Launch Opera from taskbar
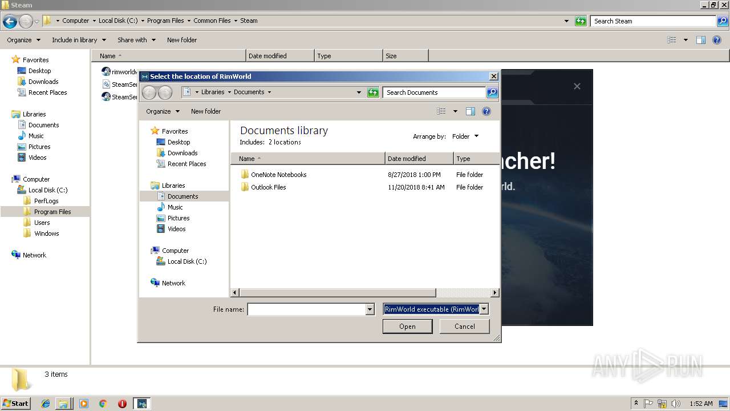 122,404
